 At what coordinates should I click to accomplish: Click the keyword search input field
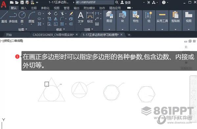[95, 2]
